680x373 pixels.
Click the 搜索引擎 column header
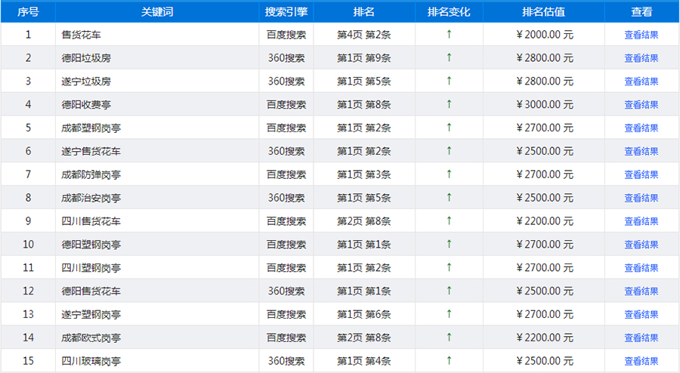286,12
